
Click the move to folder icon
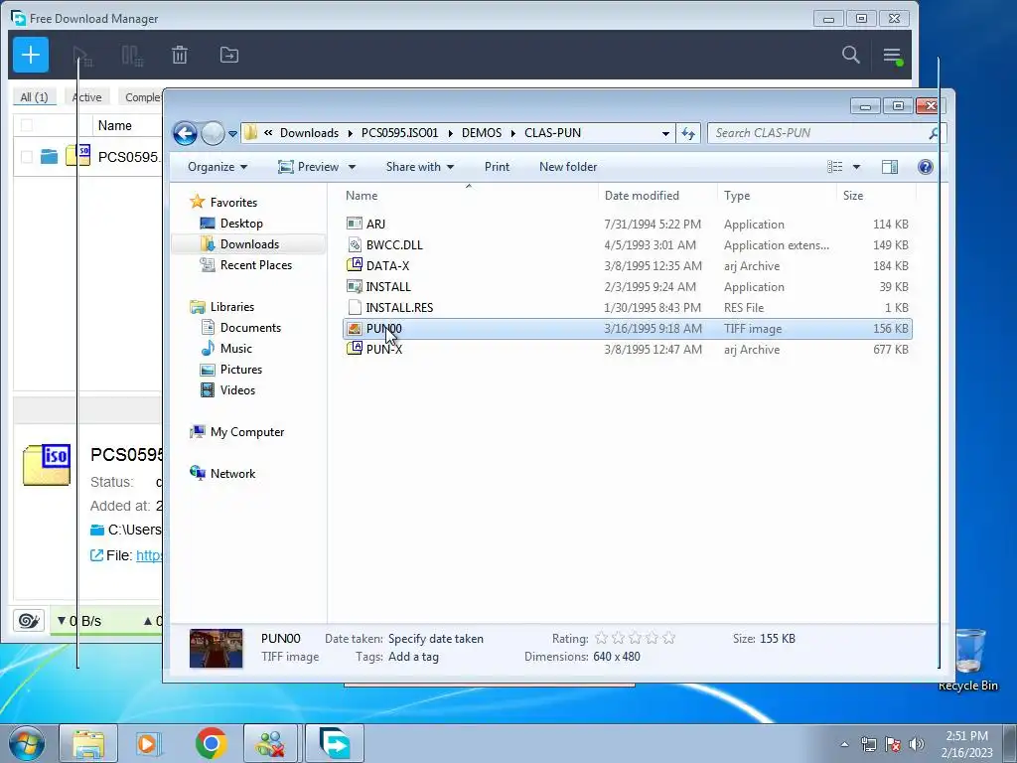click(x=229, y=56)
